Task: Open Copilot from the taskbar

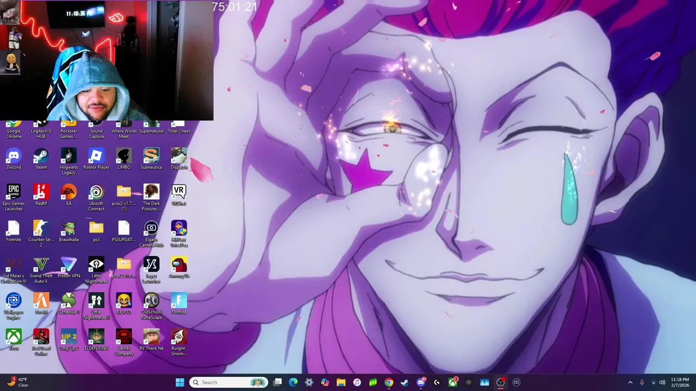Action: [x=325, y=382]
